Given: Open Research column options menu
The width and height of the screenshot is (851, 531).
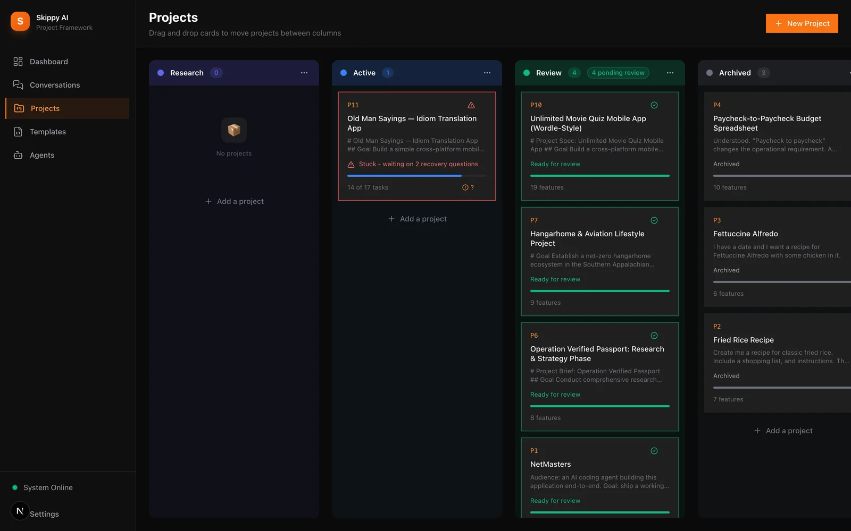Looking at the screenshot, I should pyautogui.click(x=304, y=73).
